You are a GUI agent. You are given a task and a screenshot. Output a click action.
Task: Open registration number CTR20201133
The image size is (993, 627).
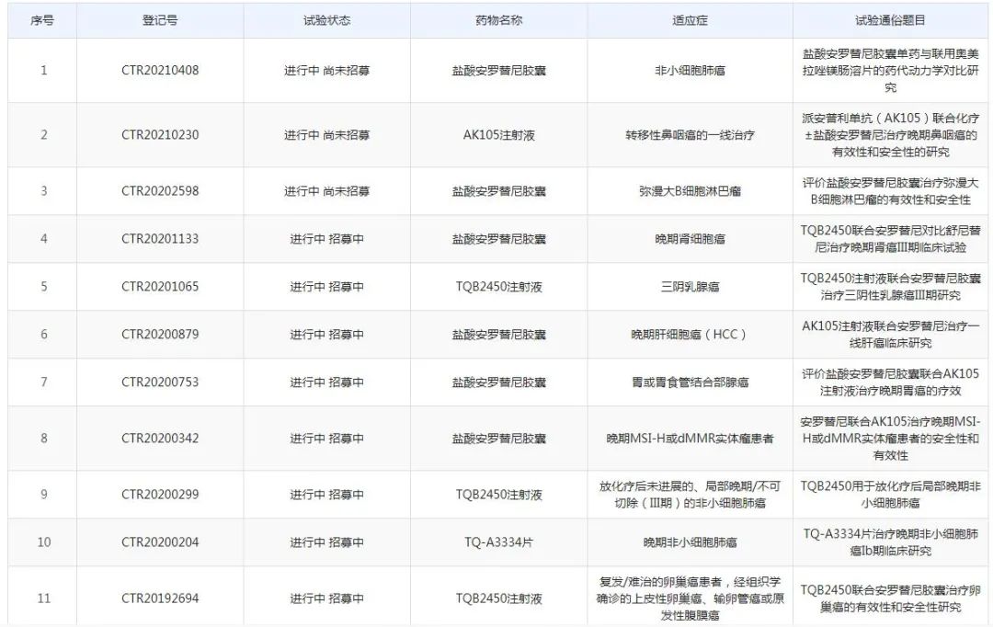tap(160, 239)
